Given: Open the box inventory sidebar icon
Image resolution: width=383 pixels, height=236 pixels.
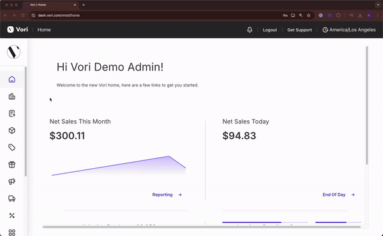Looking at the screenshot, I should [x=11, y=130].
